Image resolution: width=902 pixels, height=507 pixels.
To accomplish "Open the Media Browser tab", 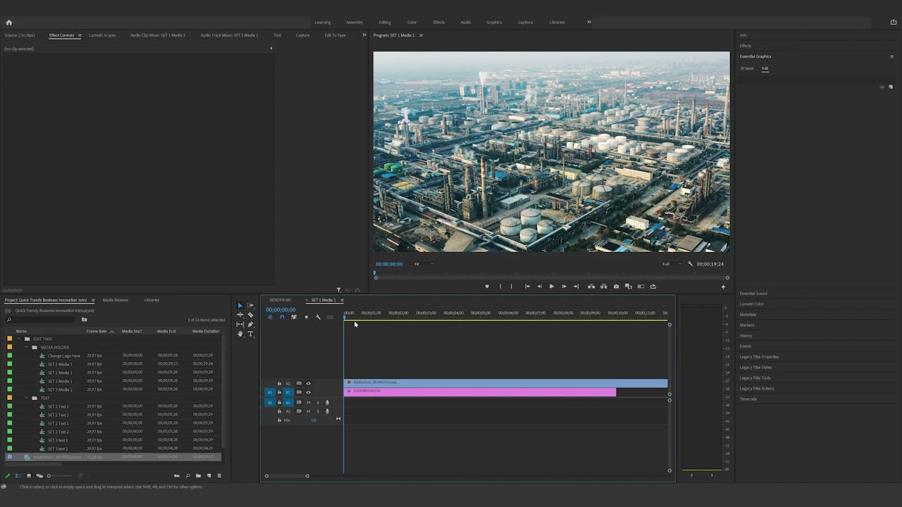I will [116, 300].
